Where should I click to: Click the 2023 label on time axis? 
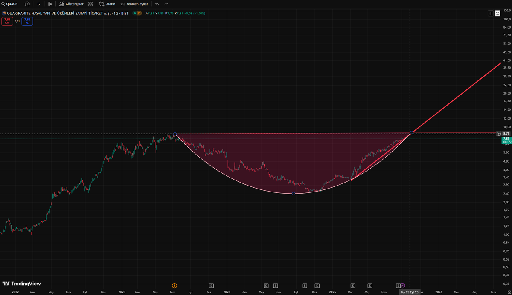click(x=122, y=292)
